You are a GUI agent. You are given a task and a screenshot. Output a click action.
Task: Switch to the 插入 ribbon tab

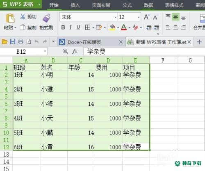[75, 5]
